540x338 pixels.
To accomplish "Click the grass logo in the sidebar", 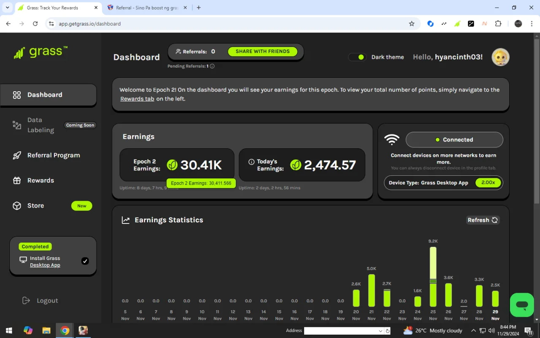I will (40, 52).
